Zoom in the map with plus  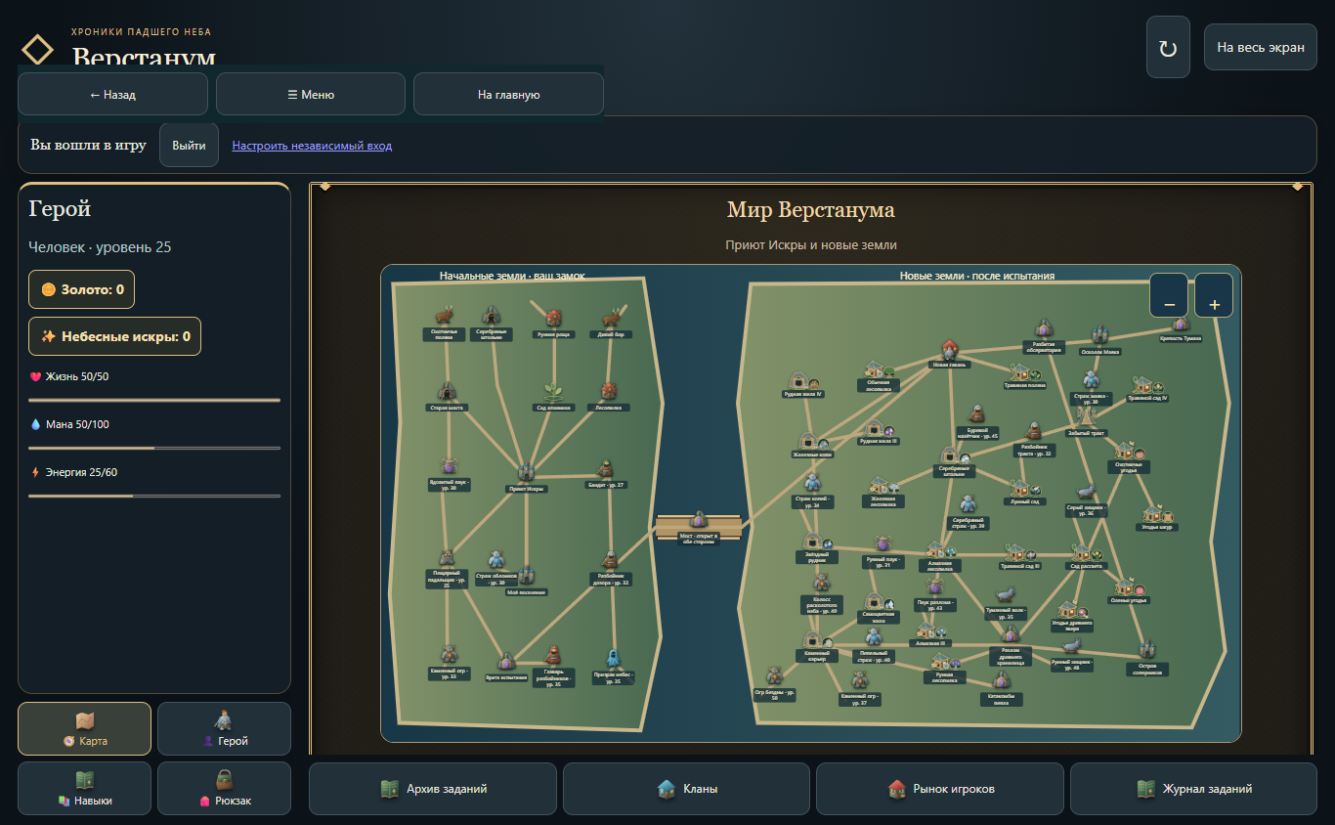pyautogui.click(x=1214, y=295)
